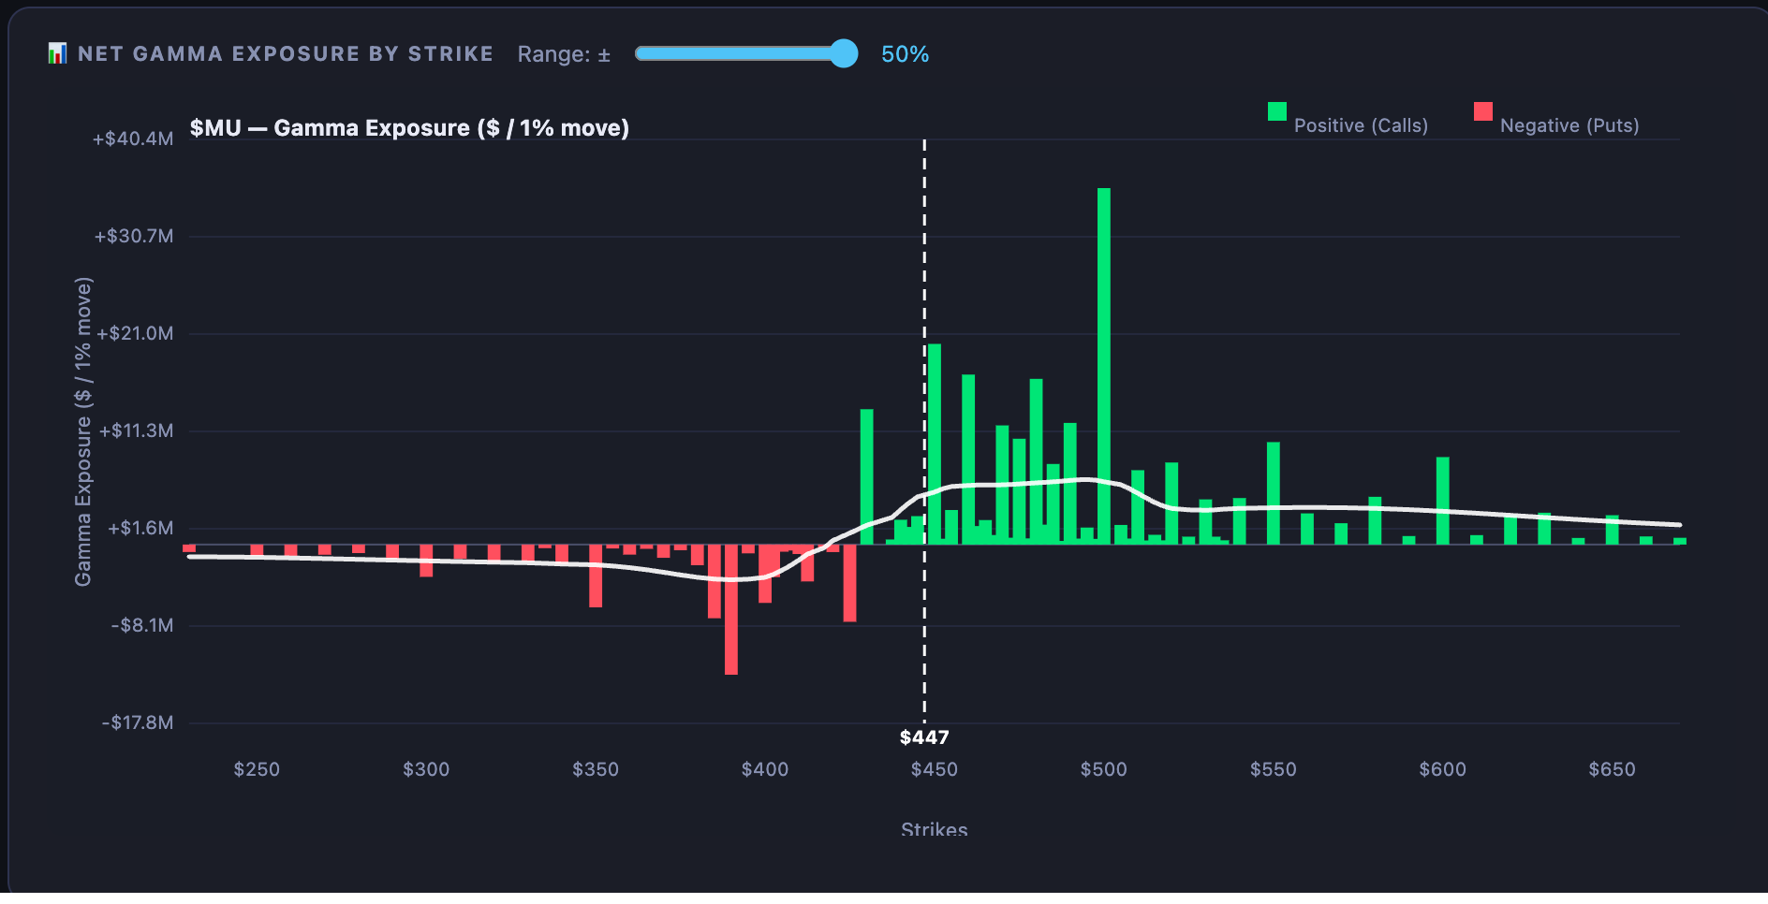Click the dashed vertical spot price line
The width and height of the screenshot is (1768, 904).
[924, 430]
